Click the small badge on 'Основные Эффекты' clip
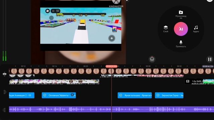 72,95
